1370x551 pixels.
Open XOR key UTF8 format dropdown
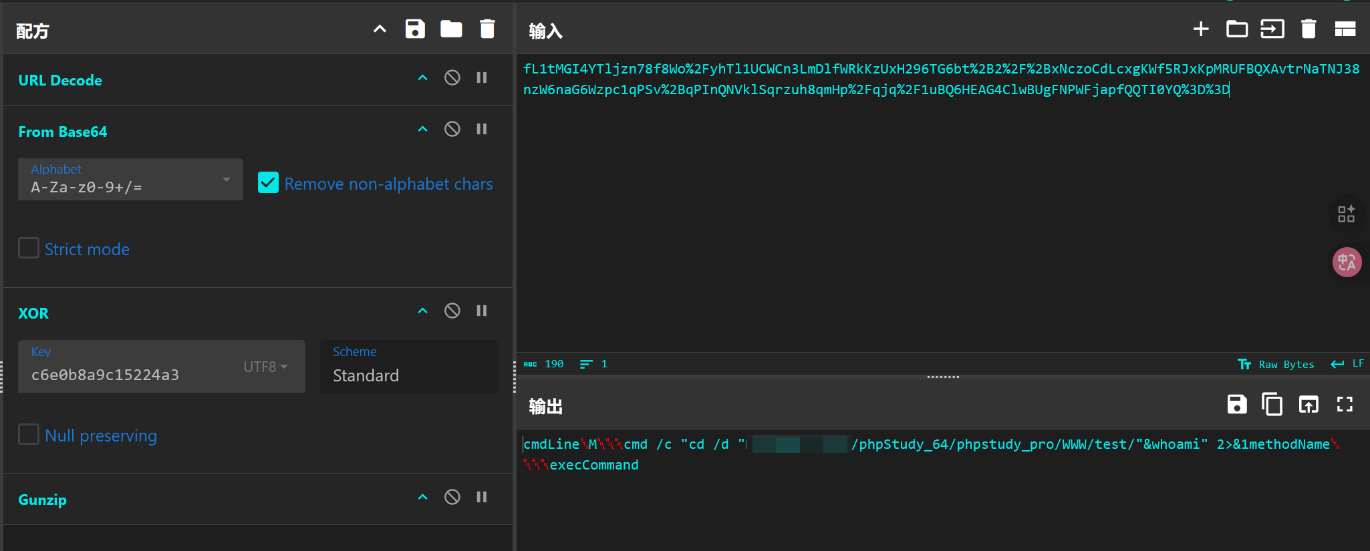(266, 367)
